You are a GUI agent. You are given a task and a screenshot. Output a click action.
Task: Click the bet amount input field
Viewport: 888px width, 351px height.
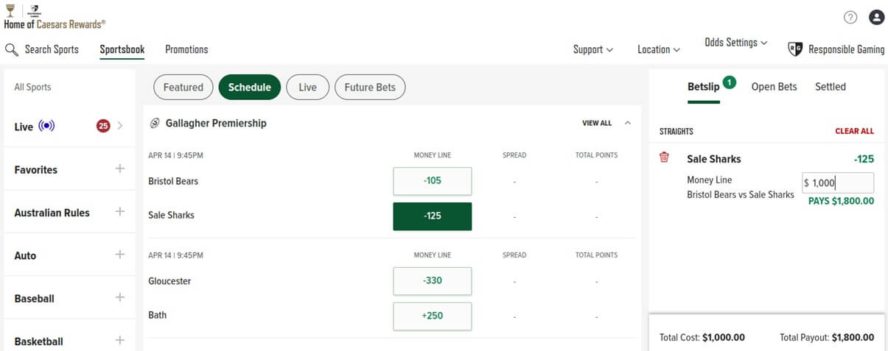(x=838, y=183)
